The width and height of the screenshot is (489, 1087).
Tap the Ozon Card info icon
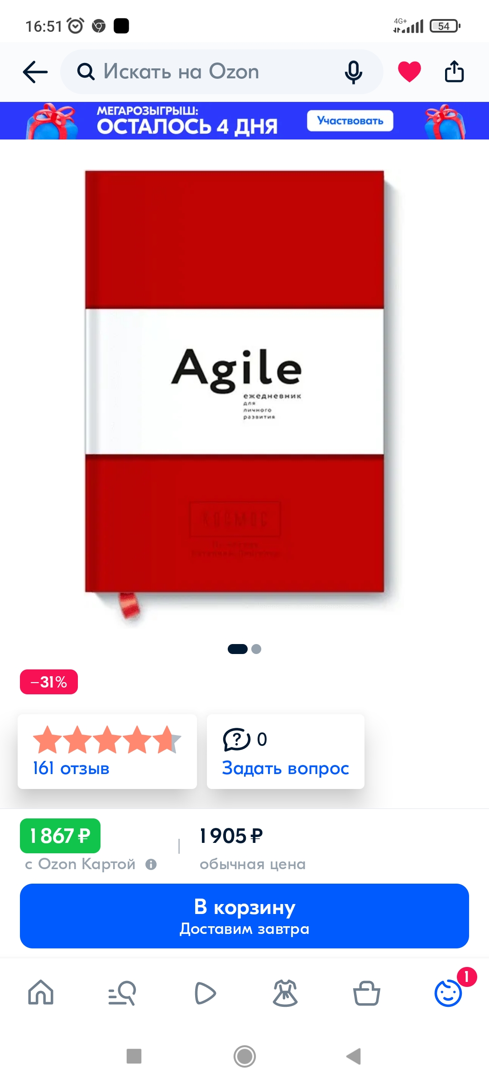[x=151, y=865]
